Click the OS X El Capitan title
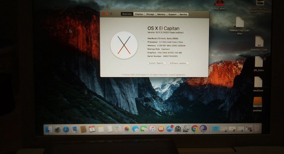The image size is (284, 154). tap(163, 28)
